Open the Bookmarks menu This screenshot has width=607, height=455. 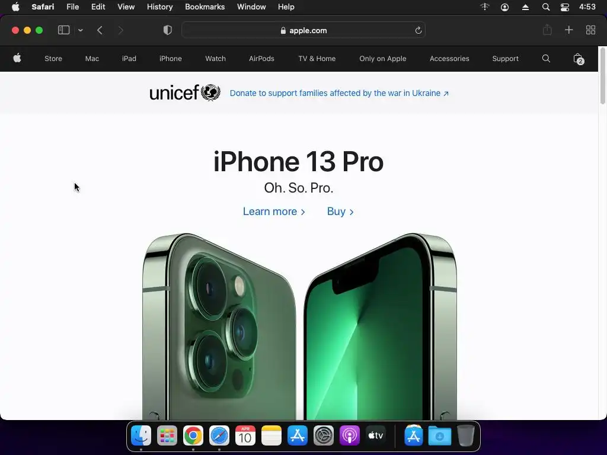coord(205,7)
